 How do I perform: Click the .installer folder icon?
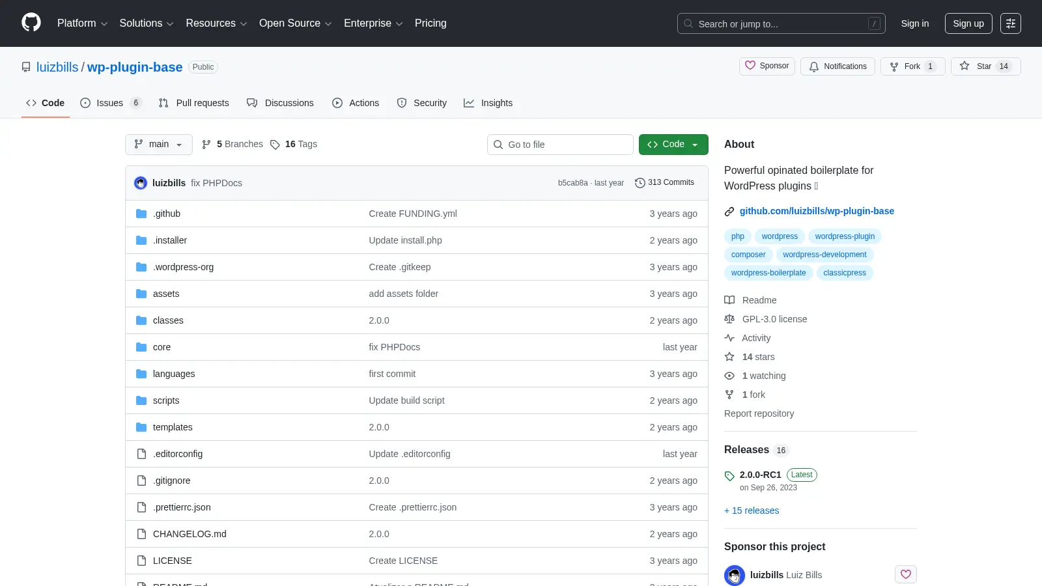(x=141, y=240)
